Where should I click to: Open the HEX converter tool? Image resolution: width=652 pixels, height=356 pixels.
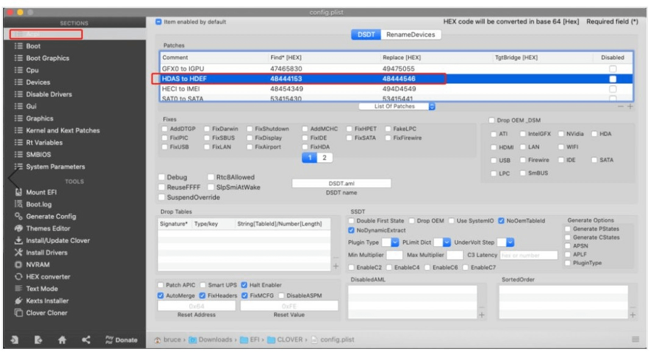(x=48, y=277)
